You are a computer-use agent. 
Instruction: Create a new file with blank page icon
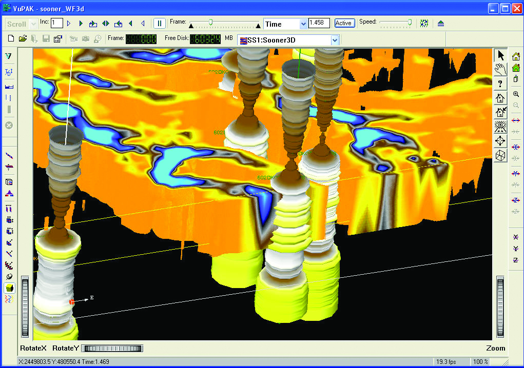(11, 39)
